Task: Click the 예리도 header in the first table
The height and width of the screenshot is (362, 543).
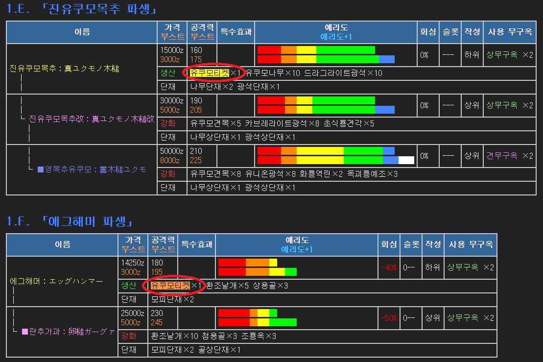Action: [x=336, y=28]
